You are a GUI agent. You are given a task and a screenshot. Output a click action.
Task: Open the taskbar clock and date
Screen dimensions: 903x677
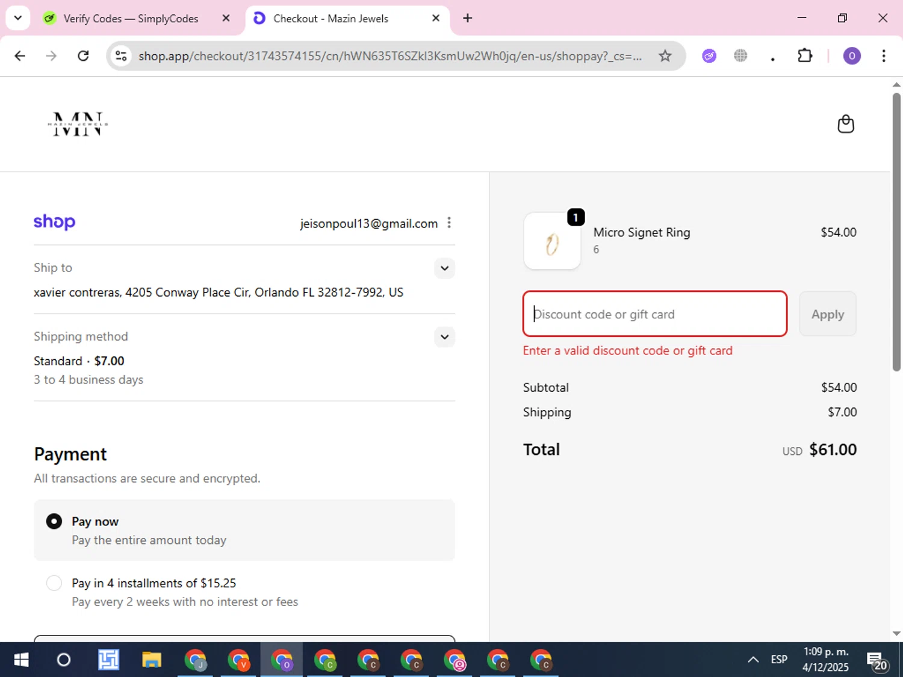click(x=825, y=660)
